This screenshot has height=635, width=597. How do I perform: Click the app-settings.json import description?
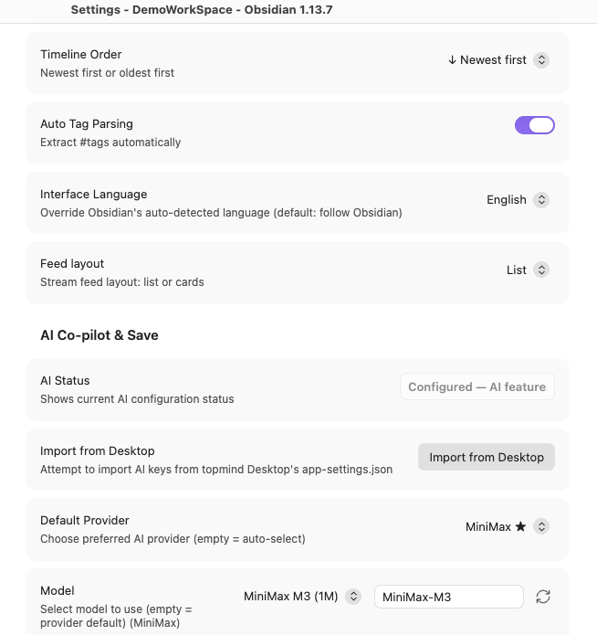(x=216, y=470)
